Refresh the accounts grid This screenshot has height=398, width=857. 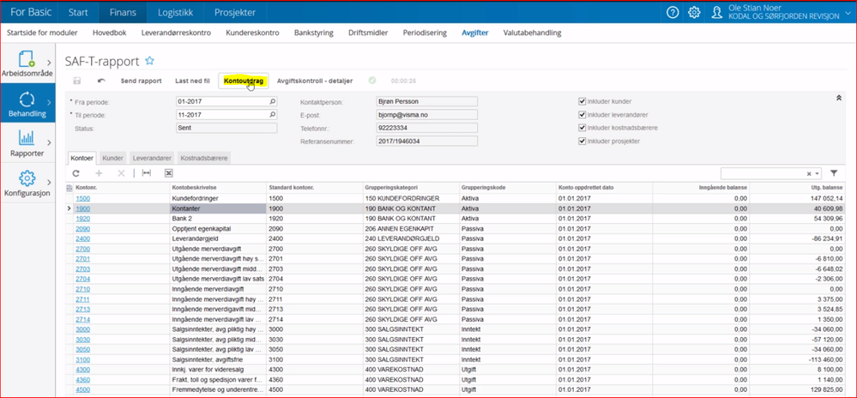tap(75, 173)
